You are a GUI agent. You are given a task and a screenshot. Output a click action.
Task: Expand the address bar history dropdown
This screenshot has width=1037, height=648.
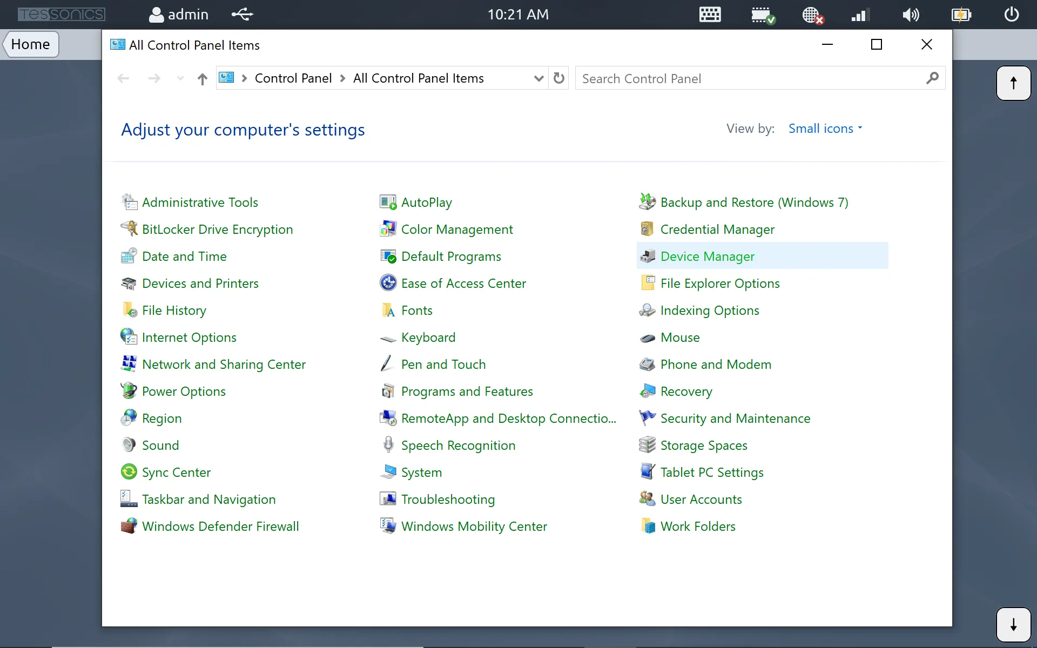[538, 78]
